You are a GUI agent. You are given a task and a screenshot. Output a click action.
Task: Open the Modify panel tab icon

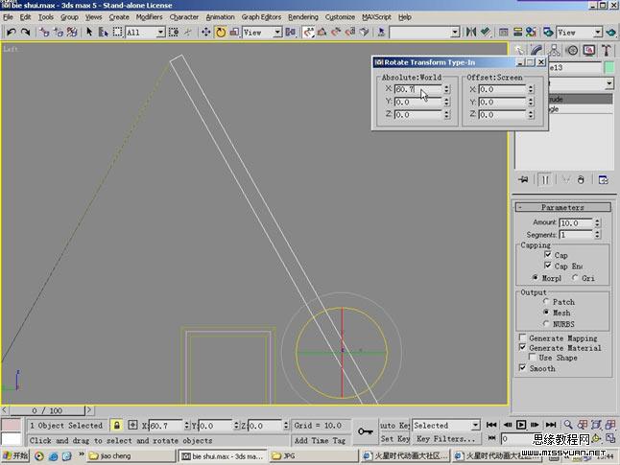[x=537, y=50]
